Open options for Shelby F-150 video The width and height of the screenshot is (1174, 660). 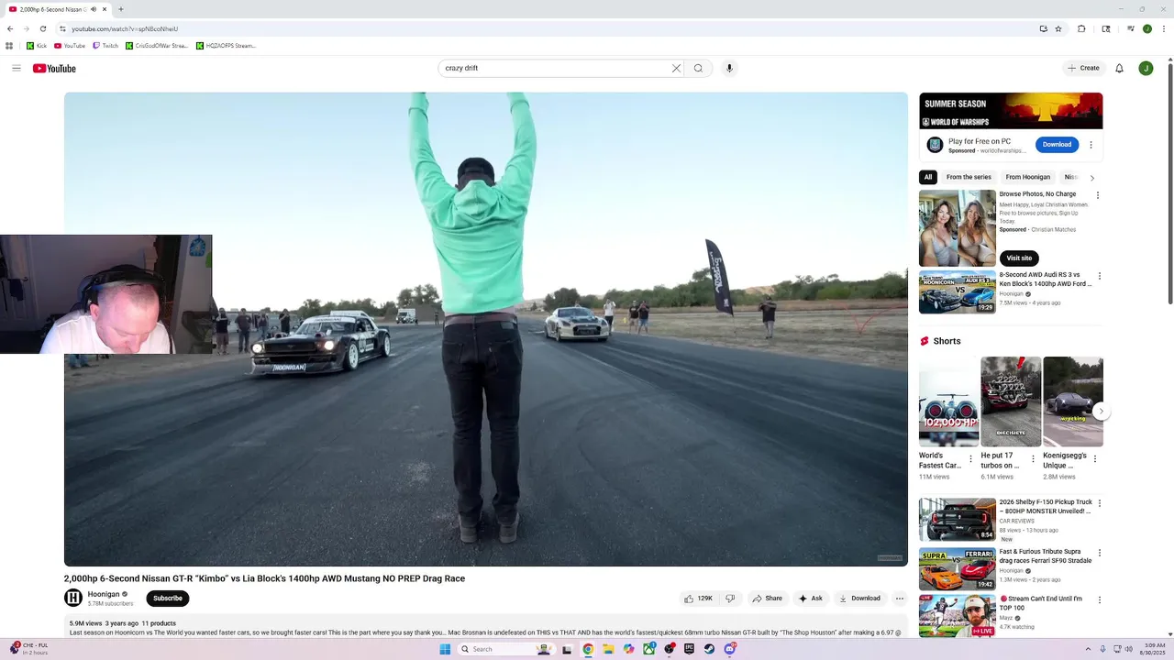(1100, 503)
